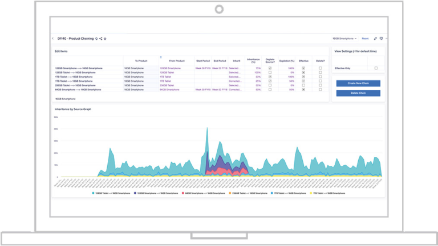Check Delete? for 256GB Tablet row

[x=321, y=85]
